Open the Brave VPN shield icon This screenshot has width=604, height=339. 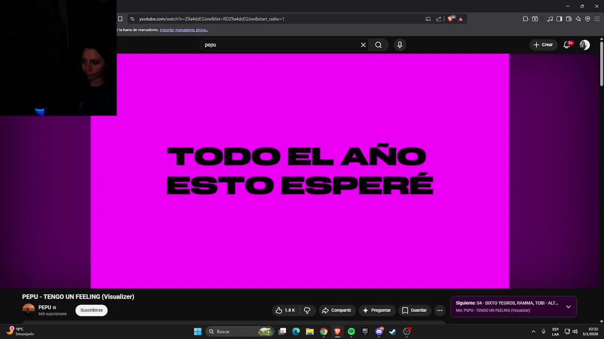(x=587, y=19)
